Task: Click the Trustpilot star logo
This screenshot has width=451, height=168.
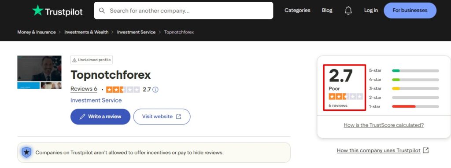Action: coord(38,11)
